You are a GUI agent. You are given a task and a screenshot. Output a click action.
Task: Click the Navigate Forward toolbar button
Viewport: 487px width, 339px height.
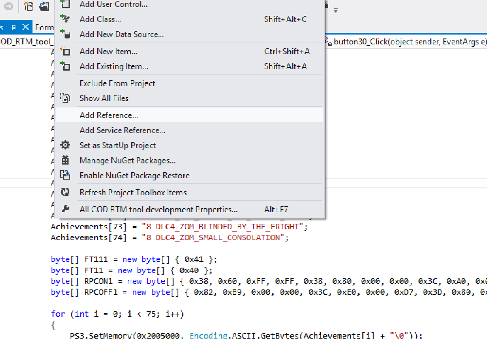(x=8, y=6)
